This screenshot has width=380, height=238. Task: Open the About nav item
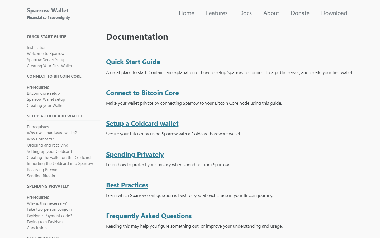tap(271, 13)
